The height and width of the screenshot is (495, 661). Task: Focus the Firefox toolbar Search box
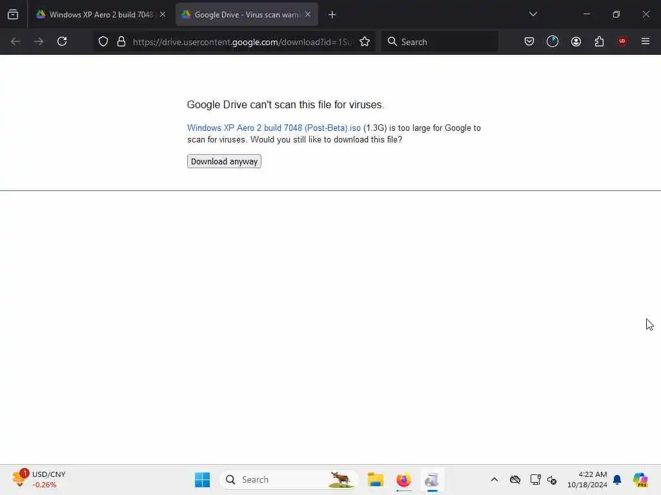click(x=440, y=42)
